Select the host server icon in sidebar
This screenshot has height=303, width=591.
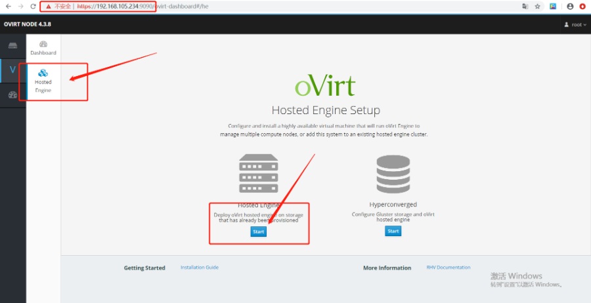(x=13, y=46)
